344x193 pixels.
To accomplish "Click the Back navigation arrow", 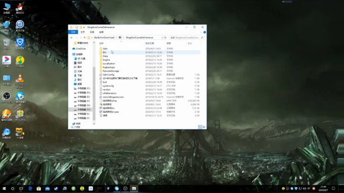I will 72,37.
